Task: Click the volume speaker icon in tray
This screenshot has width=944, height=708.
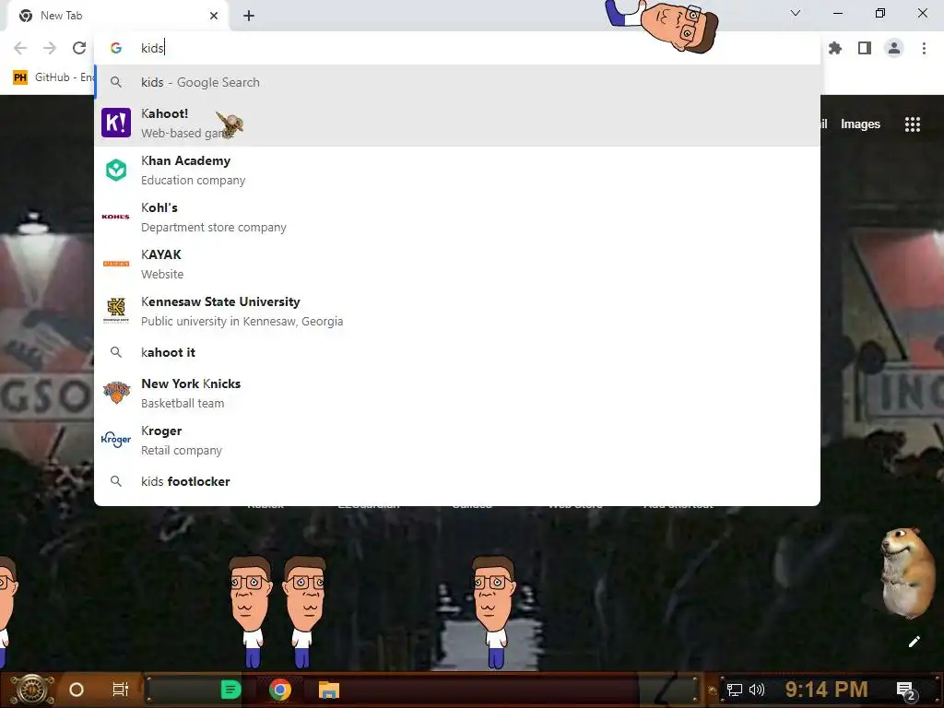Action: pos(757,690)
